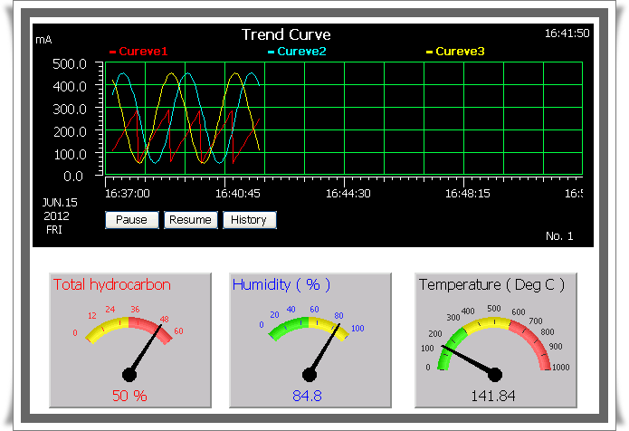
Task: Click the 1000 tick on temperature gauge
Action: (561, 368)
